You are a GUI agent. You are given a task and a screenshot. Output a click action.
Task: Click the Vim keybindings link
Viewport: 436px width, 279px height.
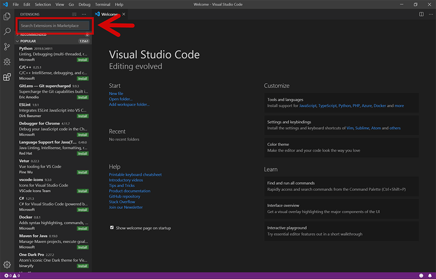click(350, 128)
